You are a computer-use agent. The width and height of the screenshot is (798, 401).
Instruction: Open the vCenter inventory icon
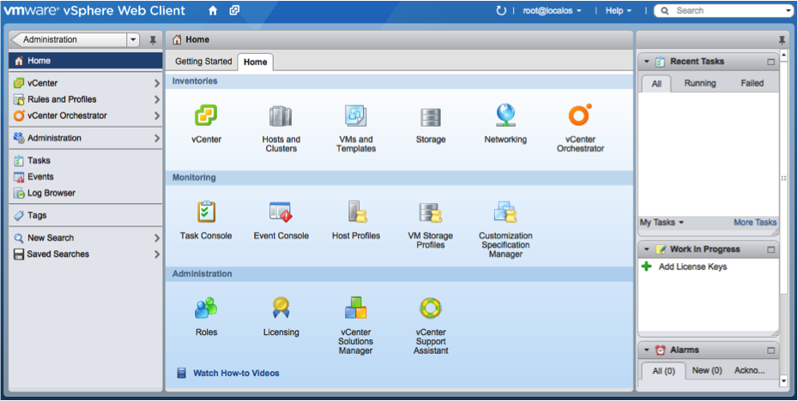pyautogui.click(x=206, y=116)
